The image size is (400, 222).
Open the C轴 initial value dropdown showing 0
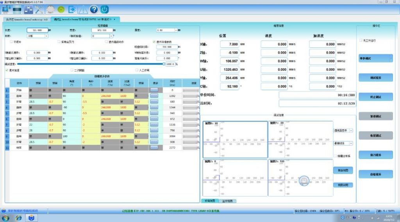pos(111,36)
